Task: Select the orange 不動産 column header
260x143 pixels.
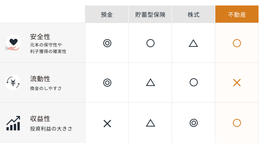Action: pos(237,14)
